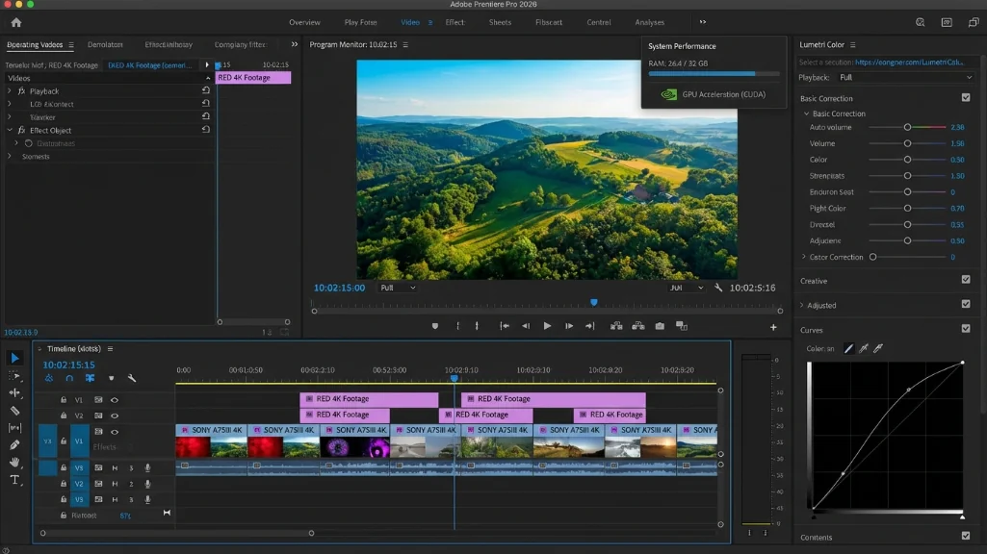This screenshot has width=987, height=554.
Task: Go to In point
Action: 505,326
